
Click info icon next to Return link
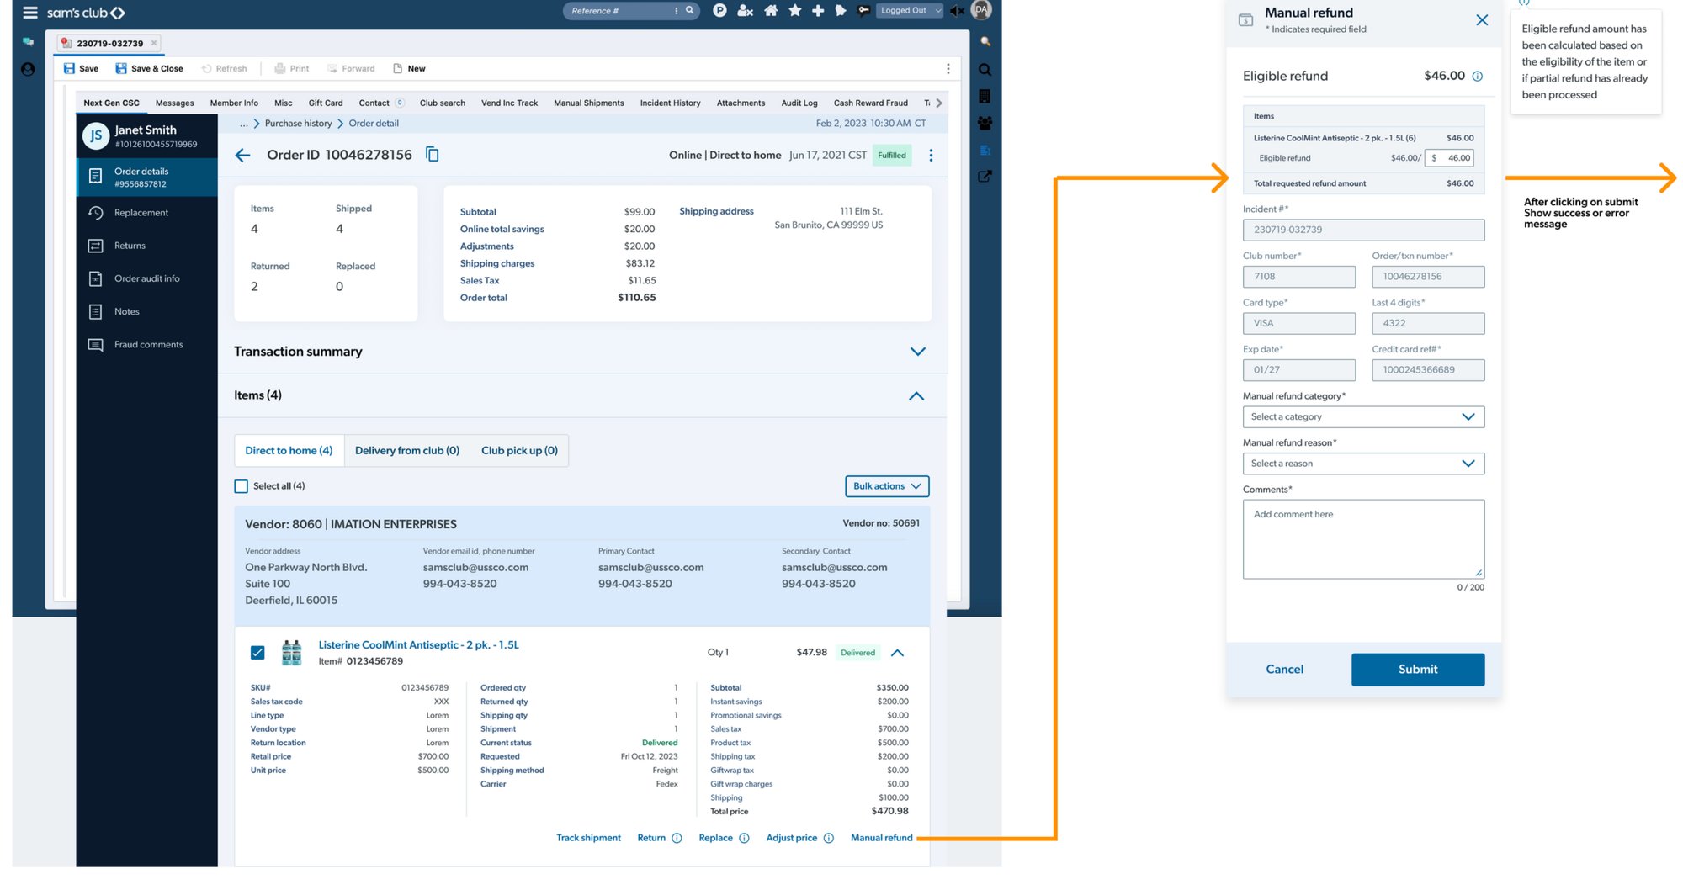677,838
